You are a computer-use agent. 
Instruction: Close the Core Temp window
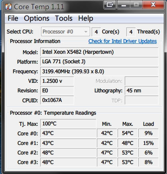[x=153, y=5]
